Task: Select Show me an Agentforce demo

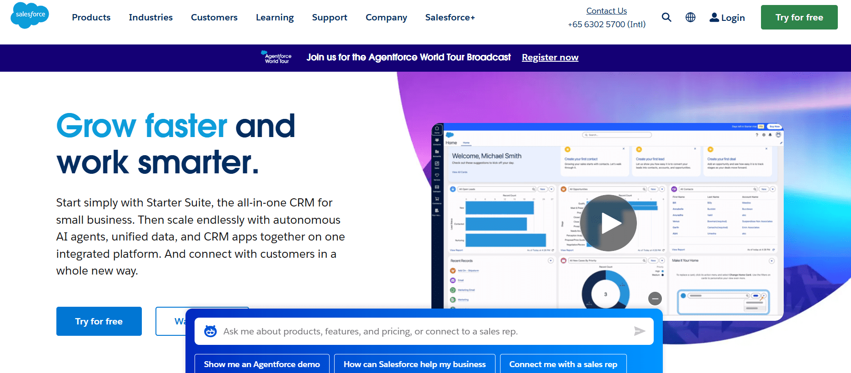Action: pyautogui.click(x=262, y=364)
